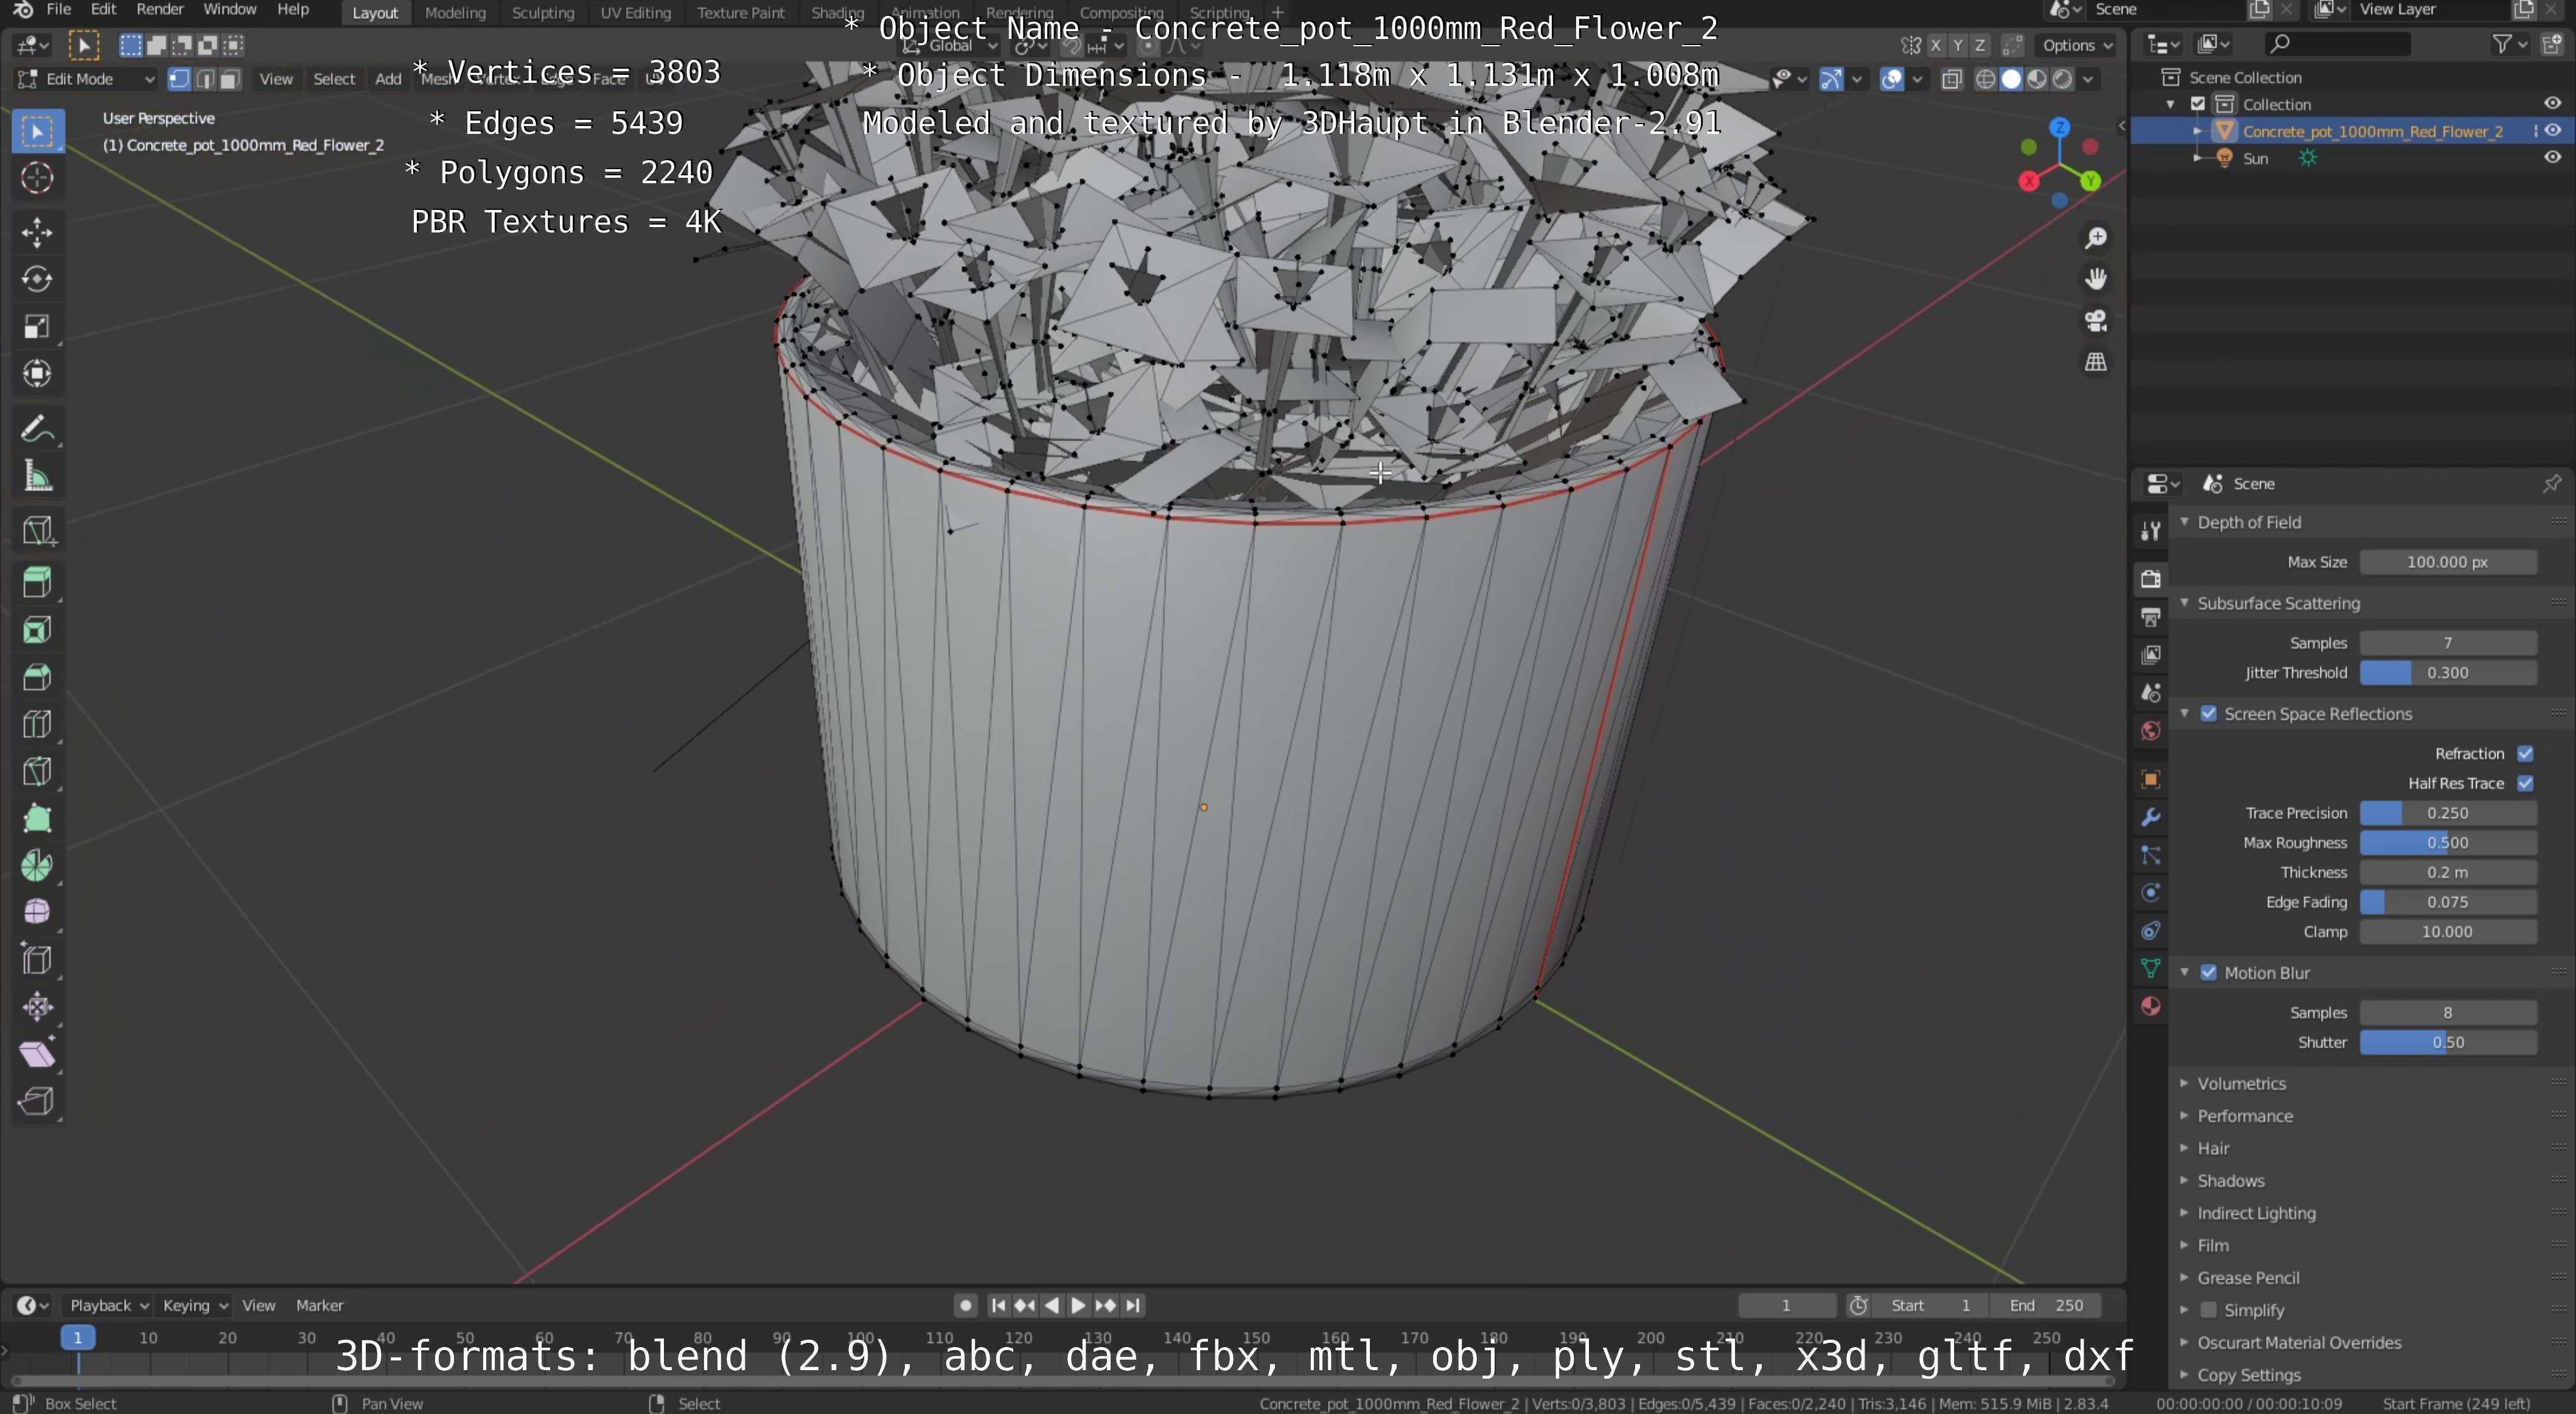Toggle the Motion Blur checkbox
The height and width of the screenshot is (1414, 2576).
point(2209,973)
